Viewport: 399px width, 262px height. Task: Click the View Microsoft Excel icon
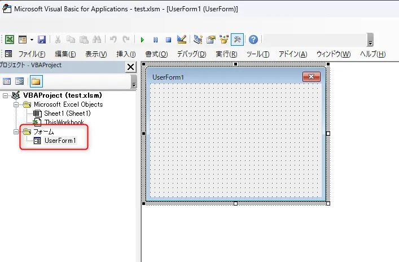[x=10, y=40]
